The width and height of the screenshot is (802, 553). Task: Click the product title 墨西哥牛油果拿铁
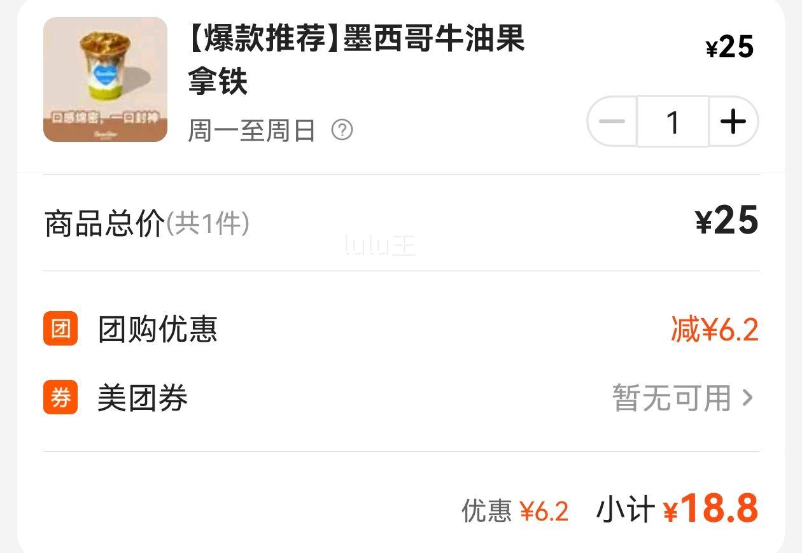click(x=356, y=60)
